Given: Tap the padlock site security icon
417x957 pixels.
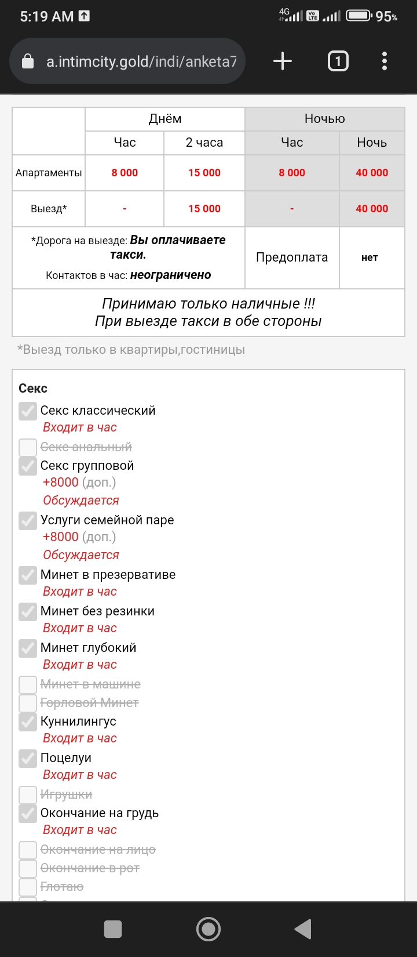Looking at the screenshot, I should point(28,61).
